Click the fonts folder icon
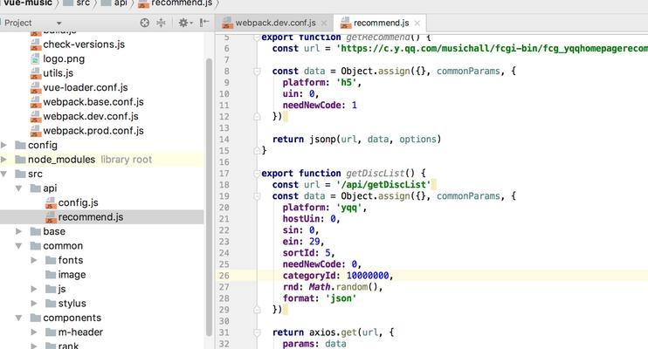Screen dimensions: 648x349 51,260
